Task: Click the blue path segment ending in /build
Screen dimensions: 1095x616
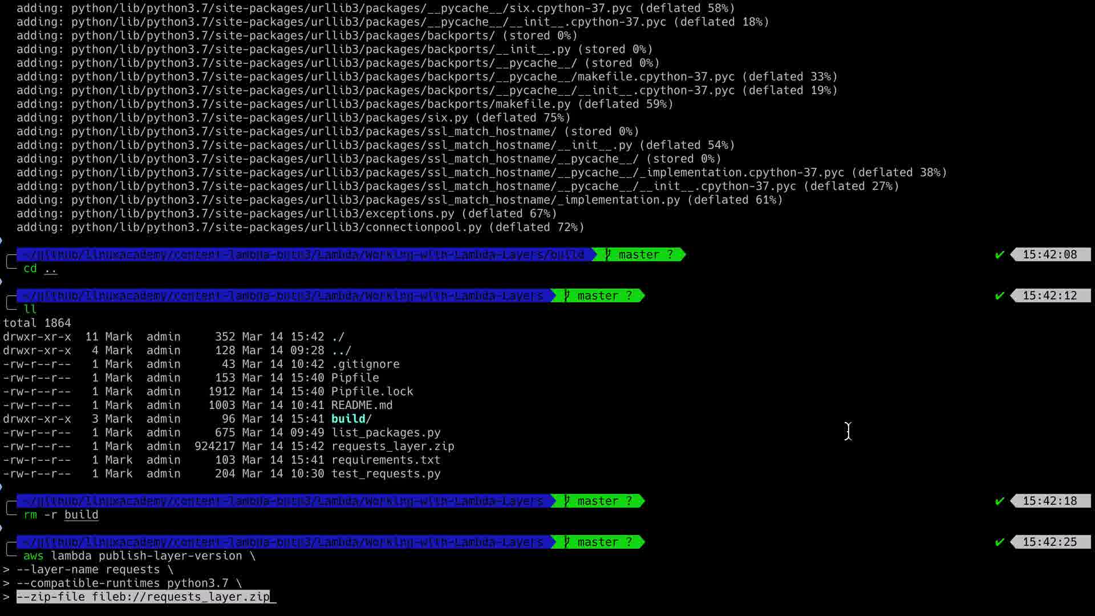Action: tap(303, 255)
